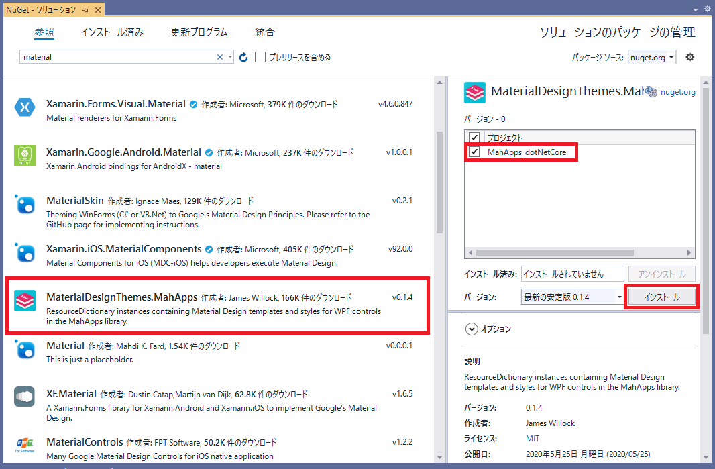Toggle the include prerelease checkbox
This screenshot has height=469, width=715.
click(x=260, y=57)
